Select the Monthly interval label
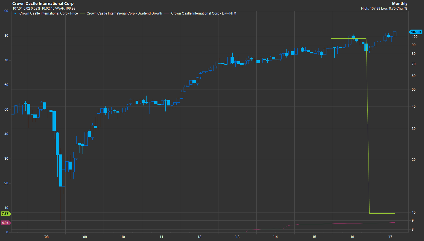 tap(399, 4)
